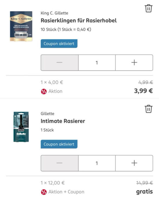Click the 3,99 € discounted price
Viewport: 159px width, 197px height.
[143, 91]
